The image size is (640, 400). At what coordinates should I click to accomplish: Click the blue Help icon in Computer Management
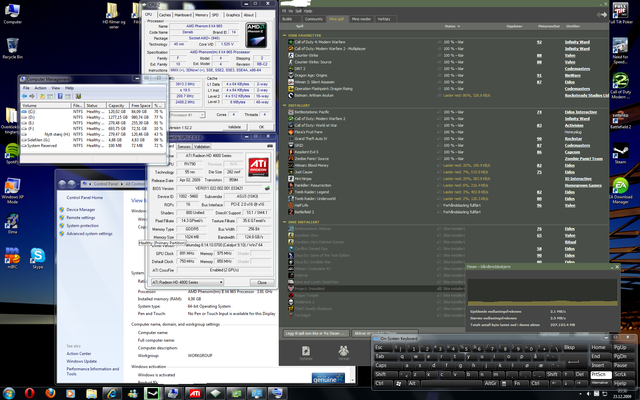click(60, 96)
